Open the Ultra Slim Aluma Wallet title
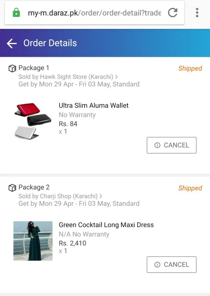Image resolution: width=210 pixels, height=296 pixels. click(x=93, y=105)
